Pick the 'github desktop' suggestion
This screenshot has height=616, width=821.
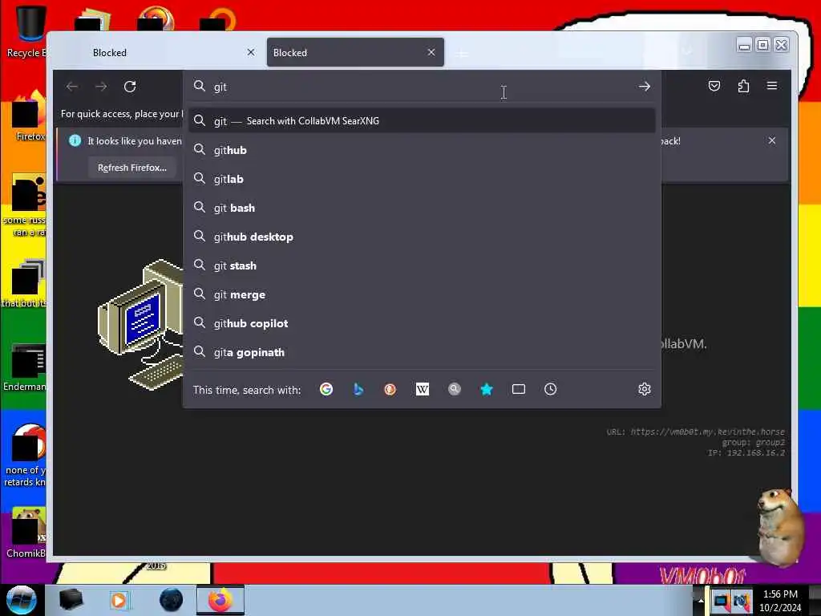point(422,237)
